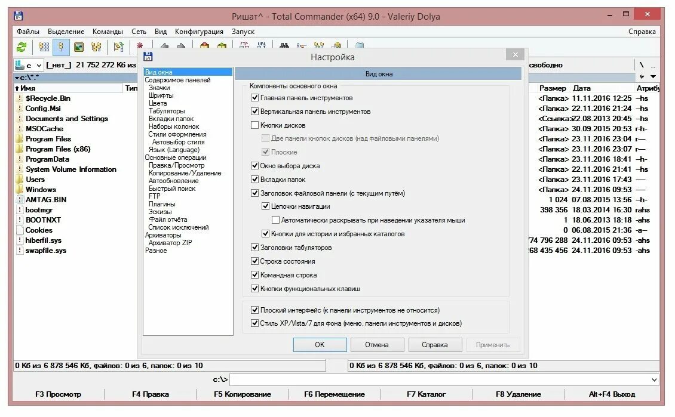
Task: Uncheck Главная панель инструментов checkbox
Action: tap(254, 98)
